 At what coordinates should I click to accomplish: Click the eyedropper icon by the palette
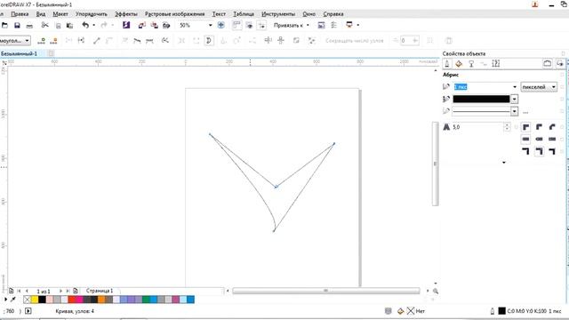coord(13,300)
